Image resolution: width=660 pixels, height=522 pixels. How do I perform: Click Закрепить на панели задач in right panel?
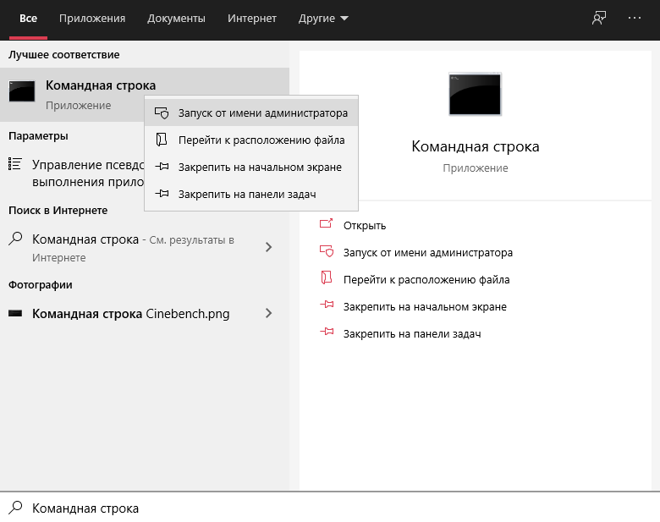412,334
